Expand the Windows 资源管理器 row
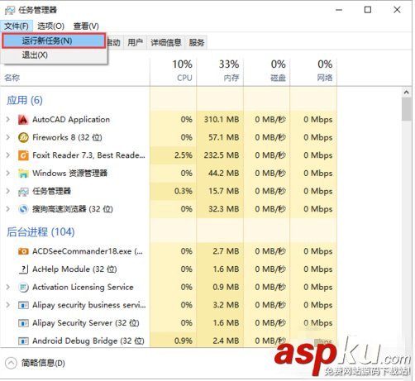 pos(8,173)
